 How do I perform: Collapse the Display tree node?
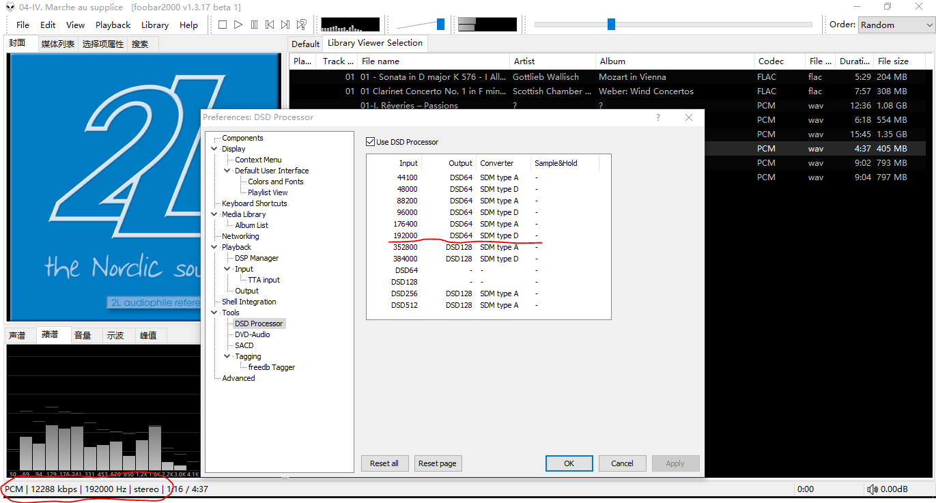point(215,149)
